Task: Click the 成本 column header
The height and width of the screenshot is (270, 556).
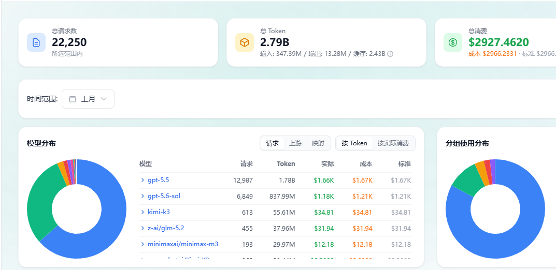Action: click(366, 164)
